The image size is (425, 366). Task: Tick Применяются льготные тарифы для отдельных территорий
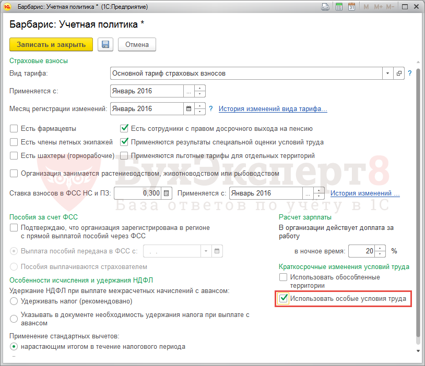pyautogui.click(x=124, y=155)
